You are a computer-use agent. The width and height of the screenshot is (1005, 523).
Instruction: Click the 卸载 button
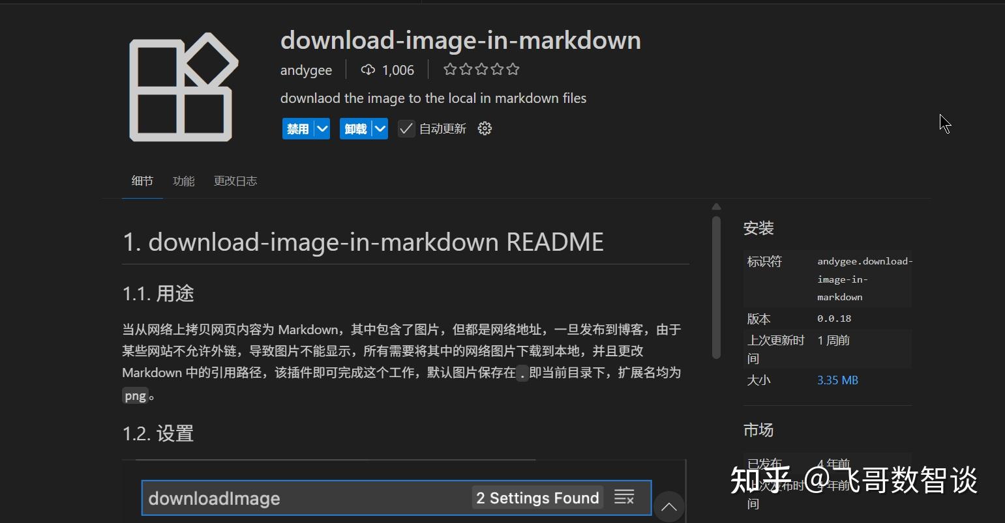(355, 128)
